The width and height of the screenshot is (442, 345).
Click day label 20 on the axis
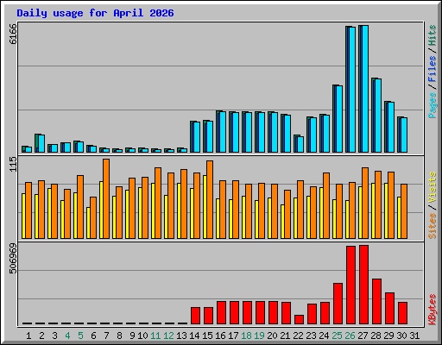tap(272, 336)
